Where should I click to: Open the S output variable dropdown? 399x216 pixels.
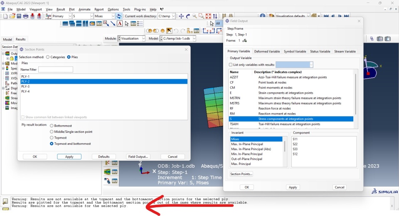91,16
